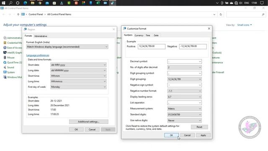This screenshot has width=268, height=151.
Task: Show hidden system tray icons
Action: click(217, 3)
